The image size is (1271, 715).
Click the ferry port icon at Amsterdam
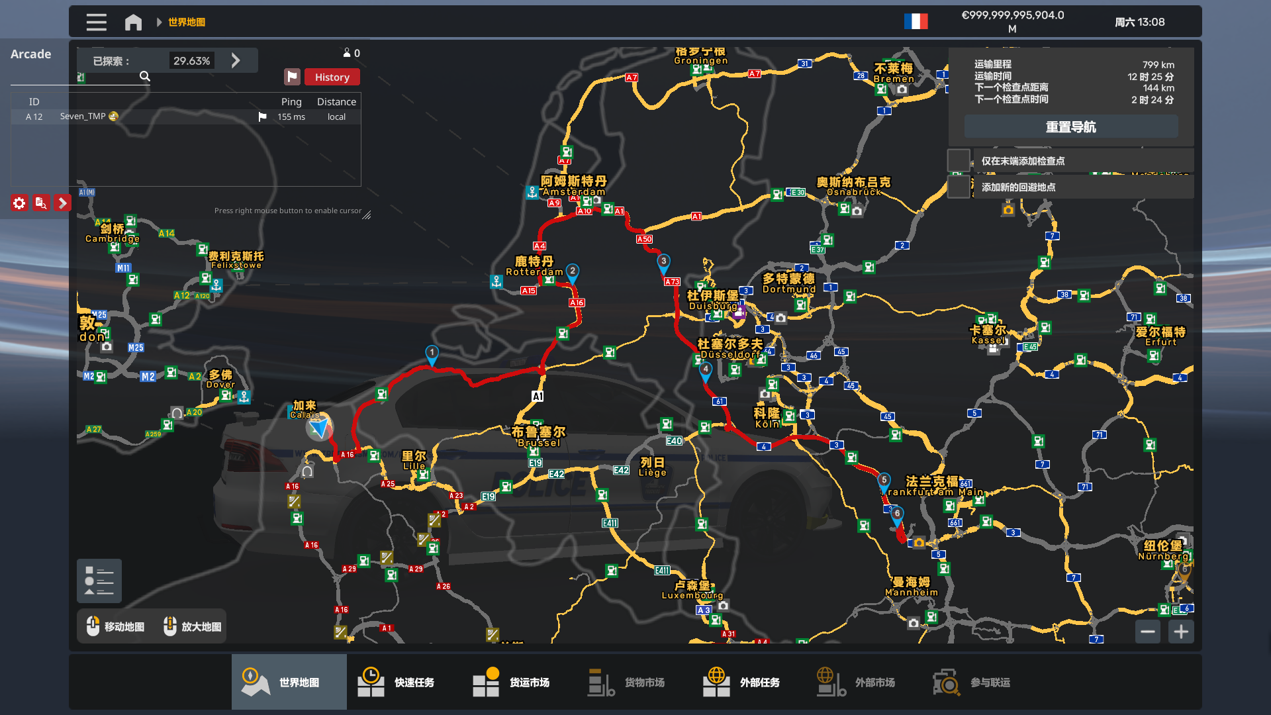[532, 193]
